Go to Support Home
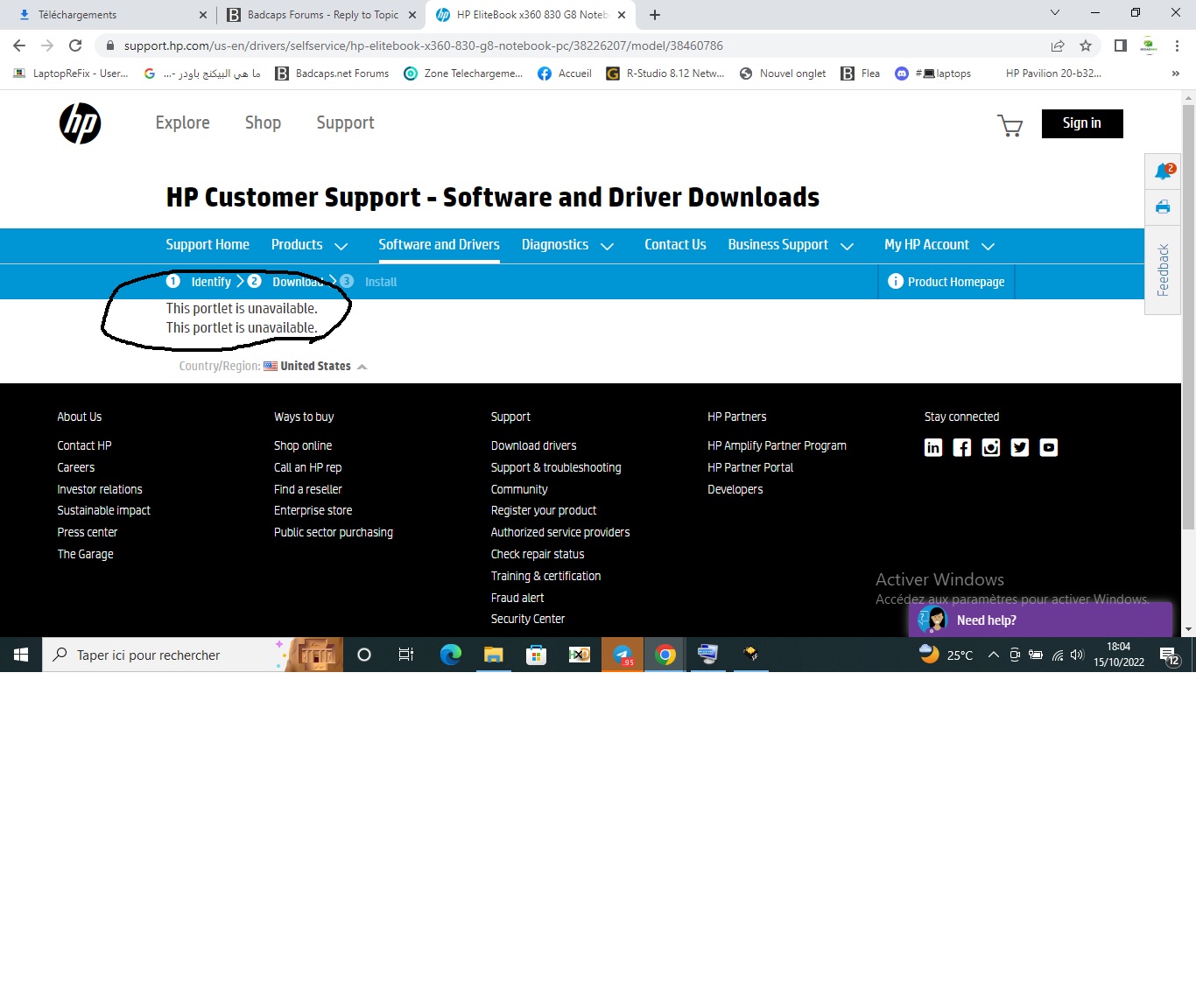 click(x=208, y=245)
